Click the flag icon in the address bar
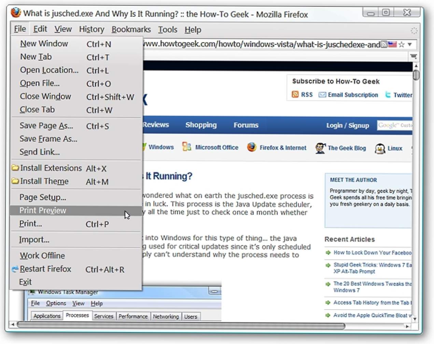The image size is (434, 344). click(392, 44)
